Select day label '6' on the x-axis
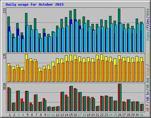151x118 pixels. click(32, 115)
